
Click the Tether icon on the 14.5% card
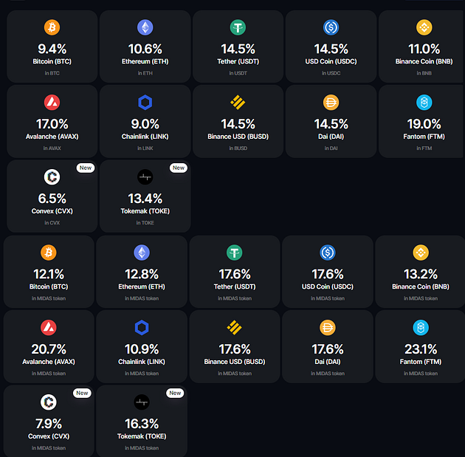coord(238,27)
